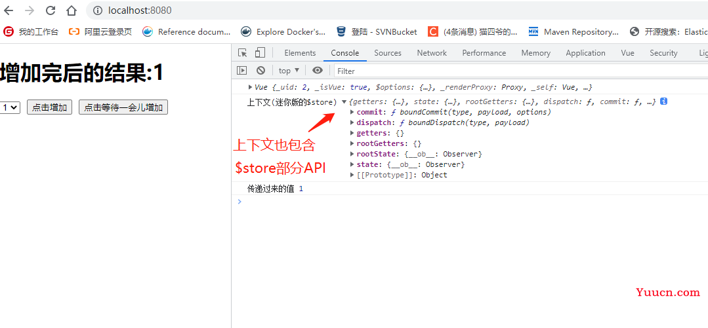The height and width of the screenshot is (328, 708).
Task: Expand the commit: boundCommit property
Action: tap(352, 112)
